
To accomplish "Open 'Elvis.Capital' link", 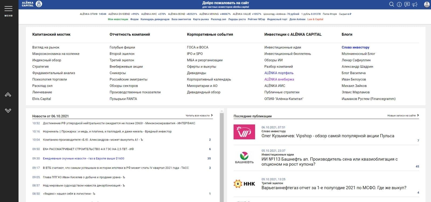I will coord(41,99).
